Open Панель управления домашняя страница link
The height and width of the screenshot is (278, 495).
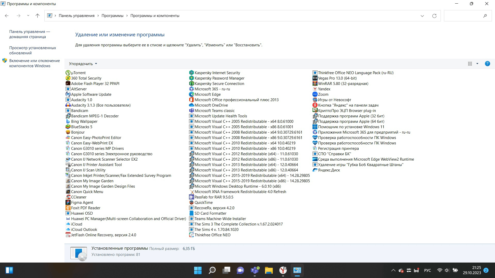coord(30,34)
